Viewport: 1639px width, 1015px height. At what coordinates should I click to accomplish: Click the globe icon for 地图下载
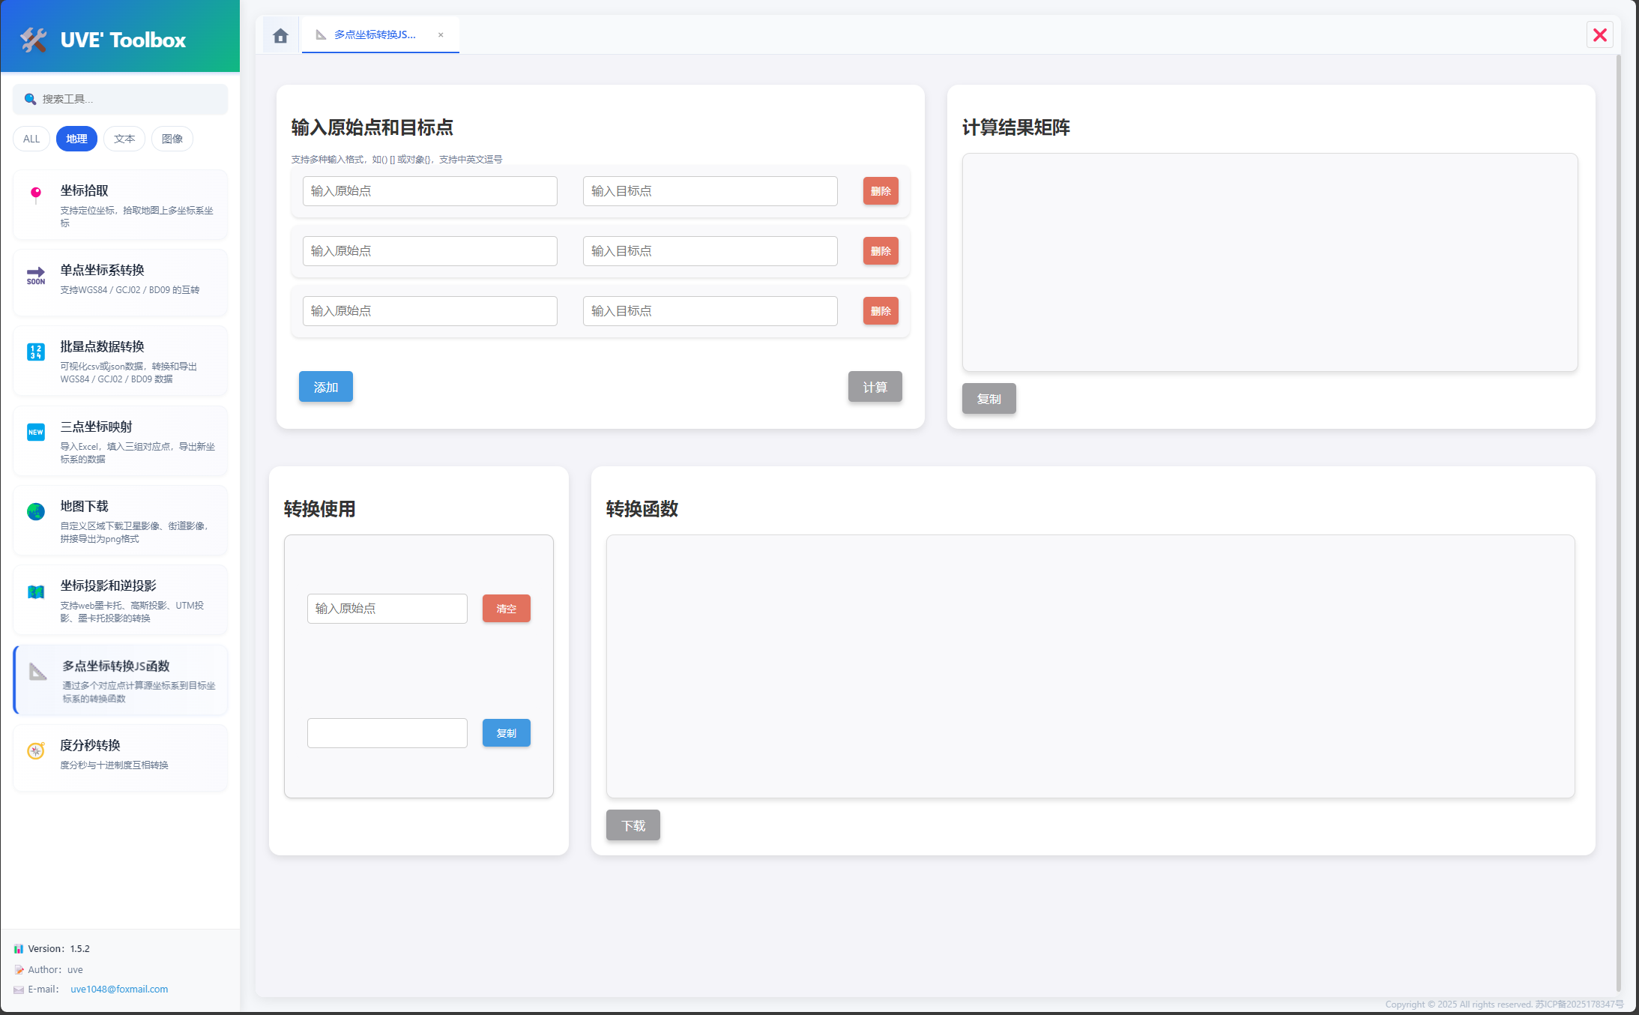pos(35,511)
